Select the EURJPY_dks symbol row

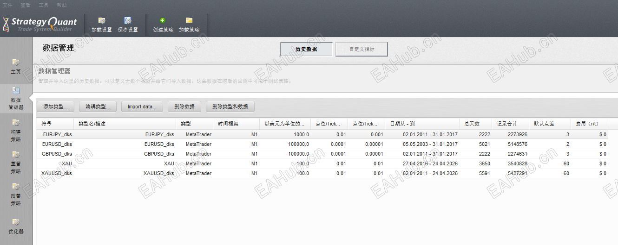click(322, 134)
